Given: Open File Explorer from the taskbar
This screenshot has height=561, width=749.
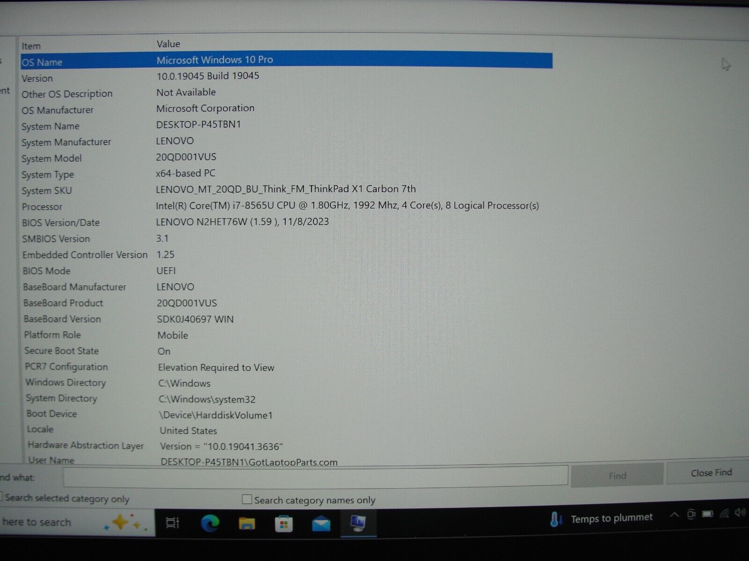Looking at the screenshot, I should point(247,523).
